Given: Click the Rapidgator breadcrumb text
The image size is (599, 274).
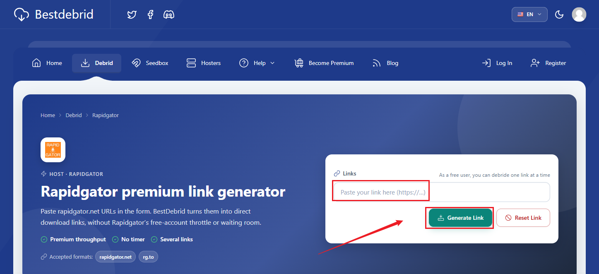Looking at the screenshot, I should pyautogui.click(x=106, y=115).
